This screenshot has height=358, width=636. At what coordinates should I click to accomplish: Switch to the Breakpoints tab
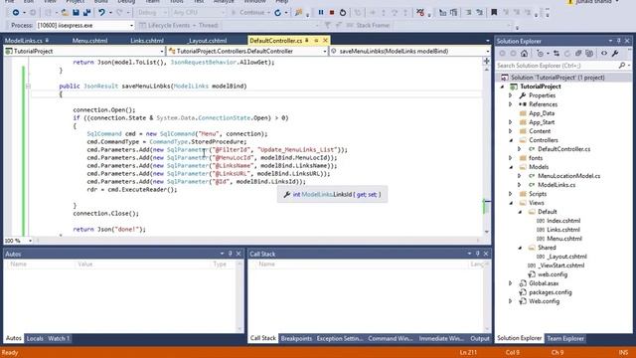296,338
